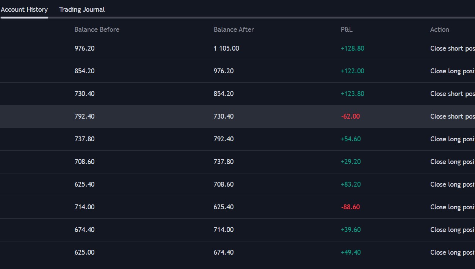Sort the table by P&L header
The image size is (475, 269).
(346, 29)
